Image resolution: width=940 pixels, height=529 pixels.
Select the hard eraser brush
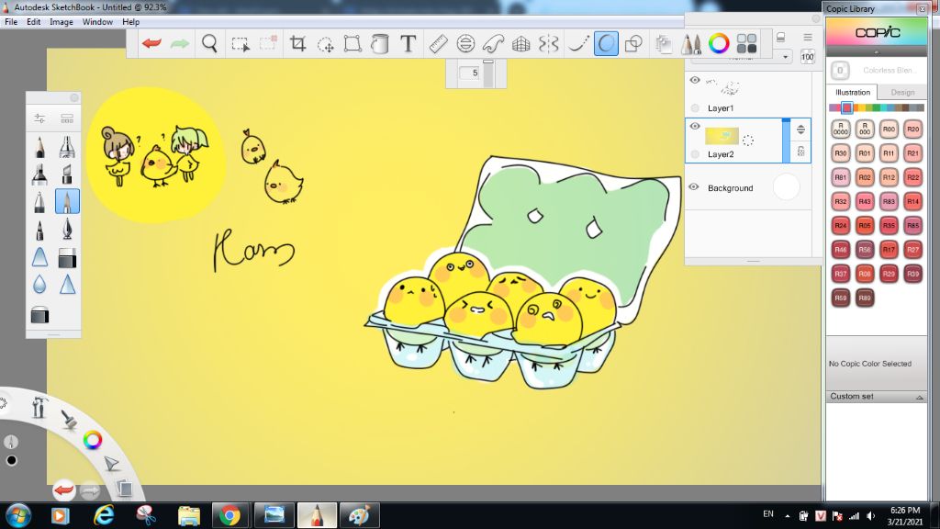[x=39, y=315]
